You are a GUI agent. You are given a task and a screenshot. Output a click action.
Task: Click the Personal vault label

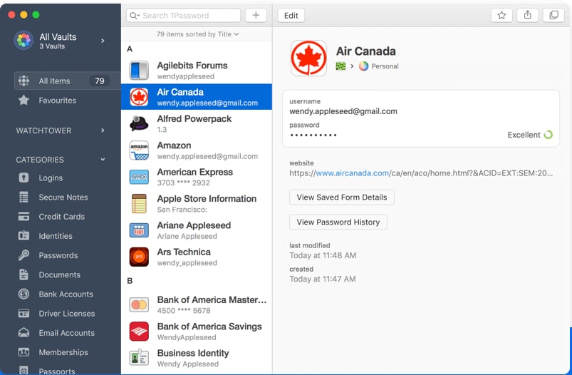tap(385, 66)
